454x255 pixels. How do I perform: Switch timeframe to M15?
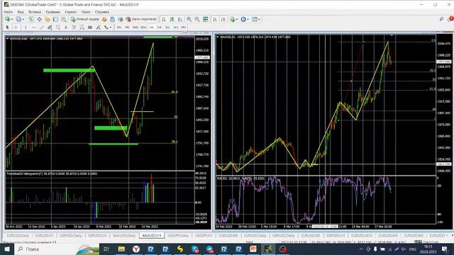pyautogui.click(x=135, y=27)
